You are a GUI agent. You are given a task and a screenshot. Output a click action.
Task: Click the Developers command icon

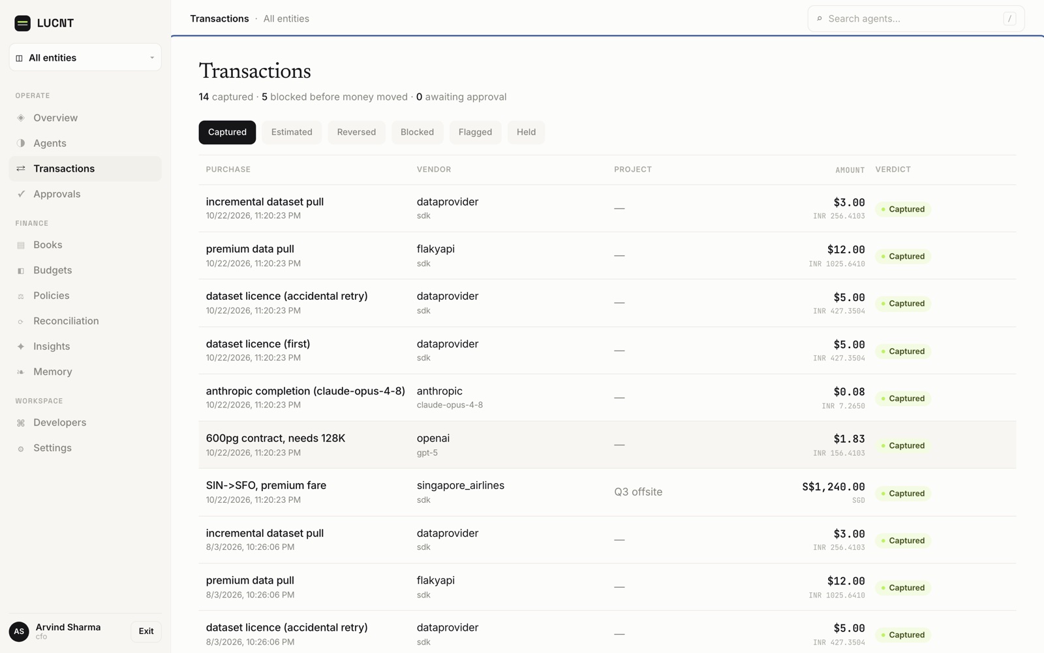coord(21,422)
